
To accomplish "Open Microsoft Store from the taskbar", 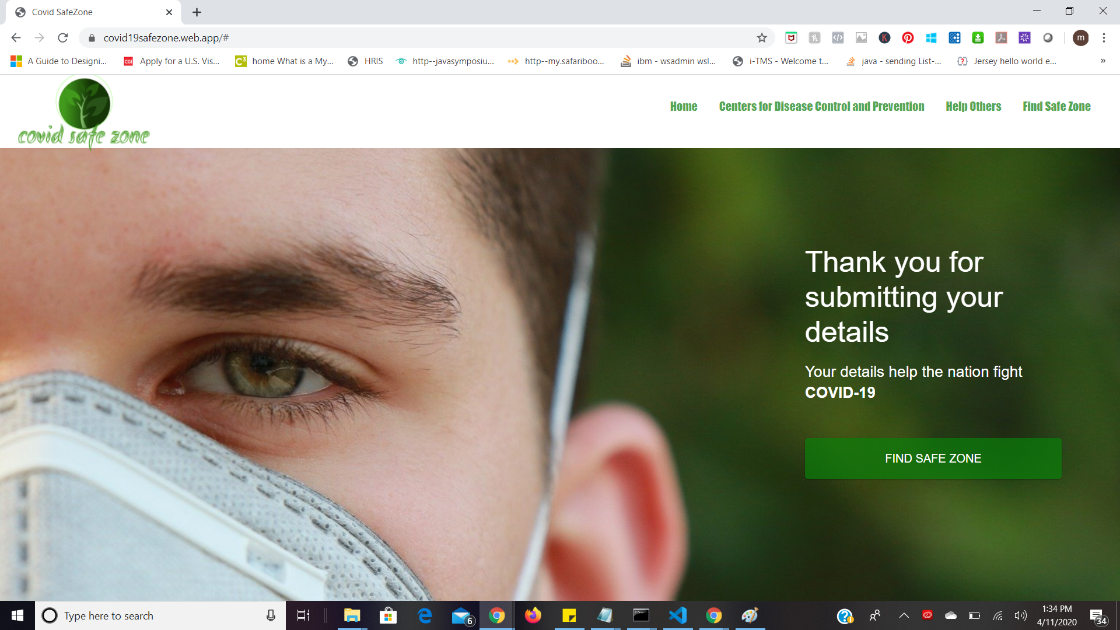I will click(388, 615).
